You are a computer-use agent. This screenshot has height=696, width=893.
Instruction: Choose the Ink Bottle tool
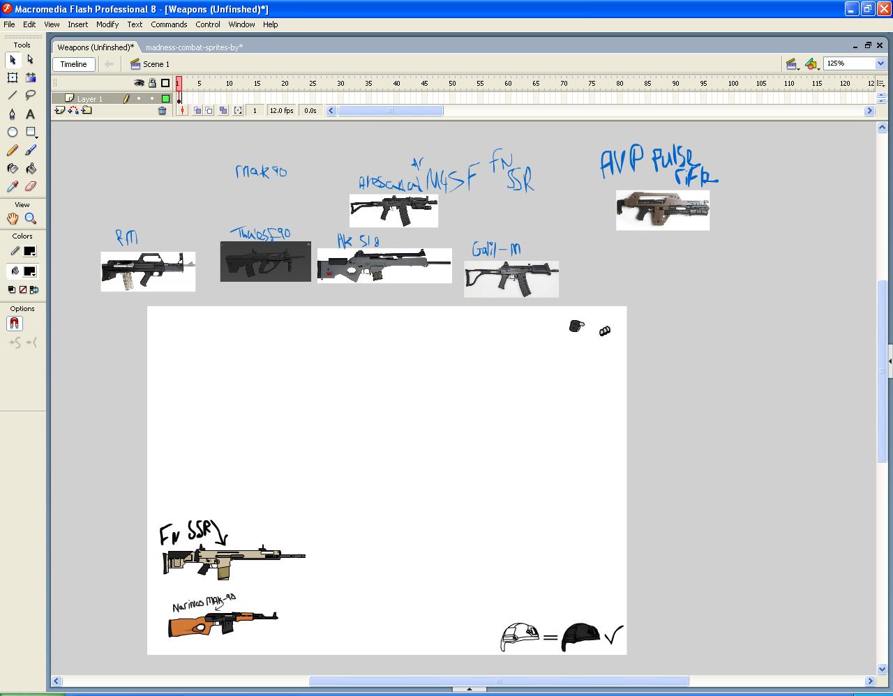(x=13, y=169)
